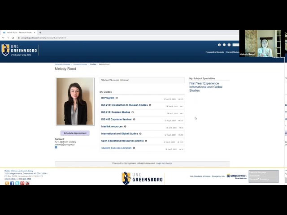Show info for Interlink resources
This screenshot has height=215, width=287.
tap(125, 126)
